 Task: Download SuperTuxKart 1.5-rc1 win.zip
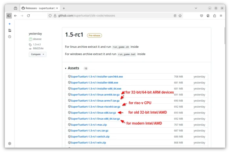click(88, 142)
